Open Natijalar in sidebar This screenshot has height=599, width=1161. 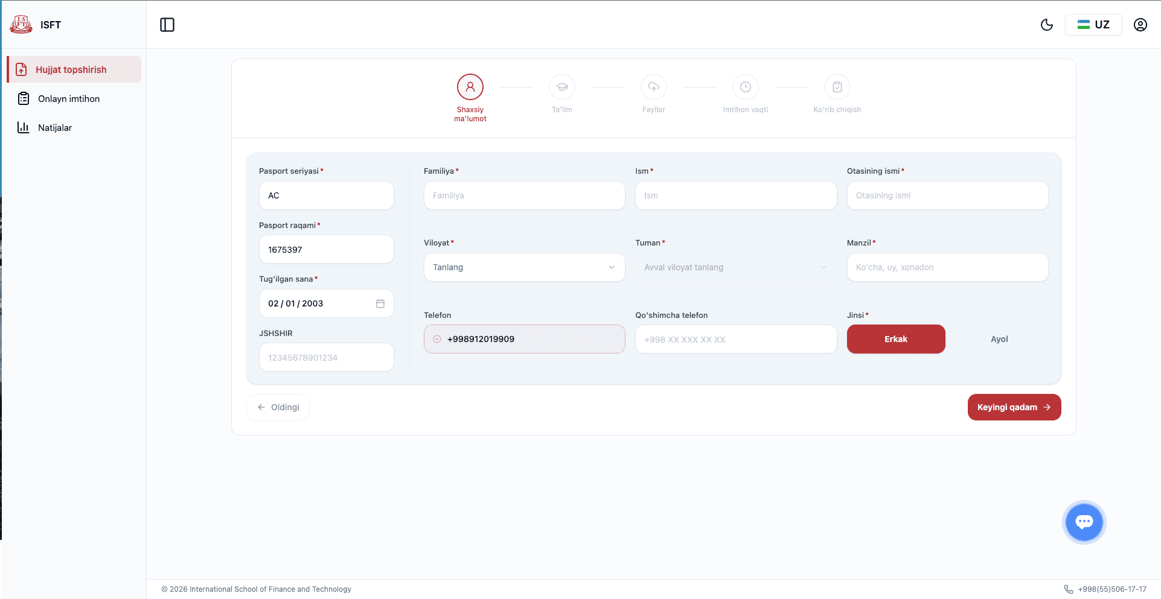[74, 127]
